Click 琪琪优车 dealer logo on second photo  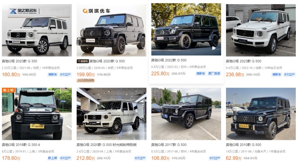[96, 11]
